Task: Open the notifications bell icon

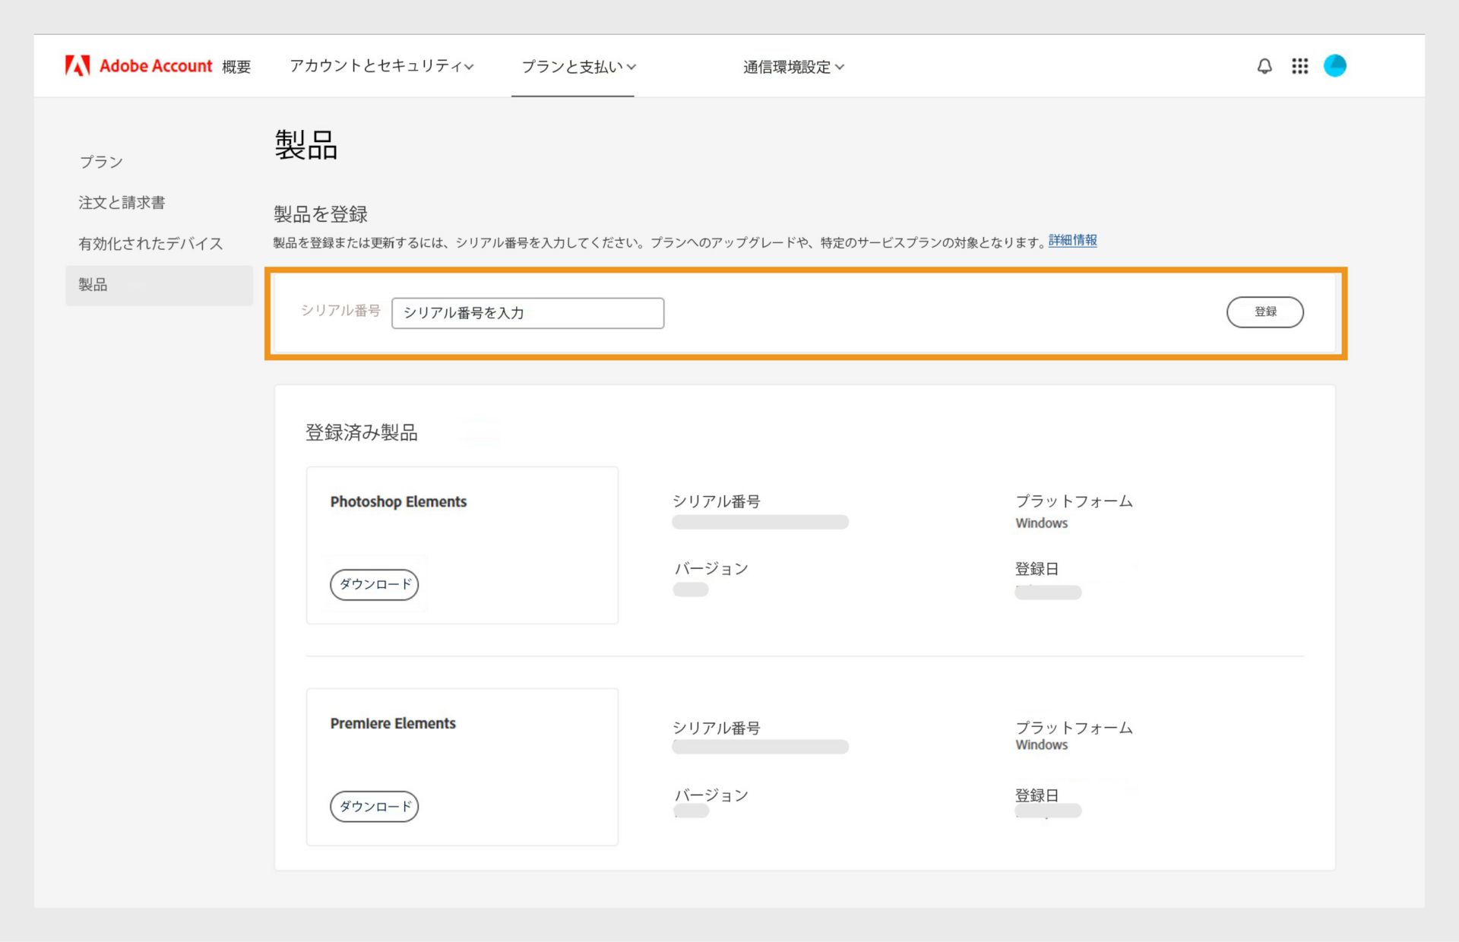Action: pos(1264,66)
